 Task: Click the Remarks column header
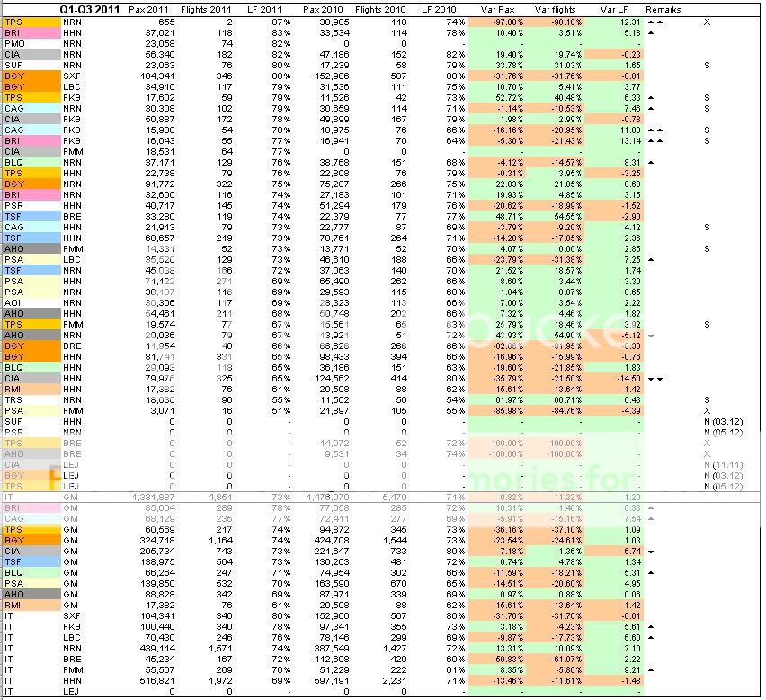pyautogui.click(x=664, y=10)
